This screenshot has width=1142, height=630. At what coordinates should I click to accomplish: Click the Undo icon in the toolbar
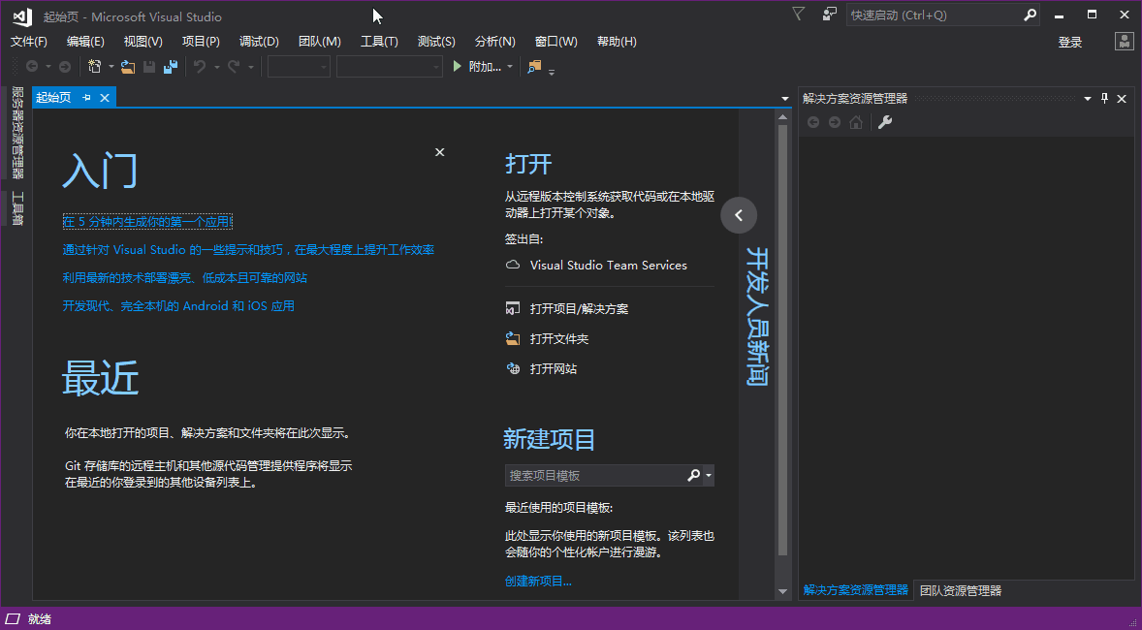click(200, 66)
